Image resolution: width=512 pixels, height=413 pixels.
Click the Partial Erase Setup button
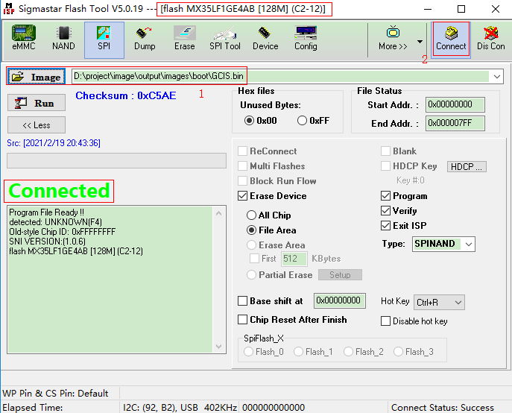pyautogui.click(x=340, y=275)
